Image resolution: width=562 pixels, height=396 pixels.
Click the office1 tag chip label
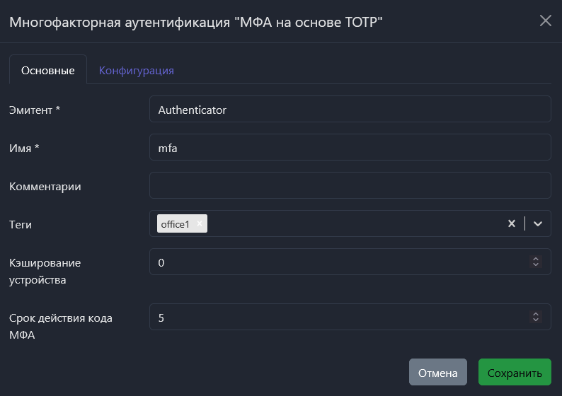176,224
